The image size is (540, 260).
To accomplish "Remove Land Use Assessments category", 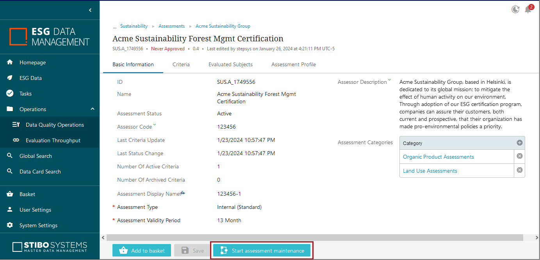I will click(520, 170).
